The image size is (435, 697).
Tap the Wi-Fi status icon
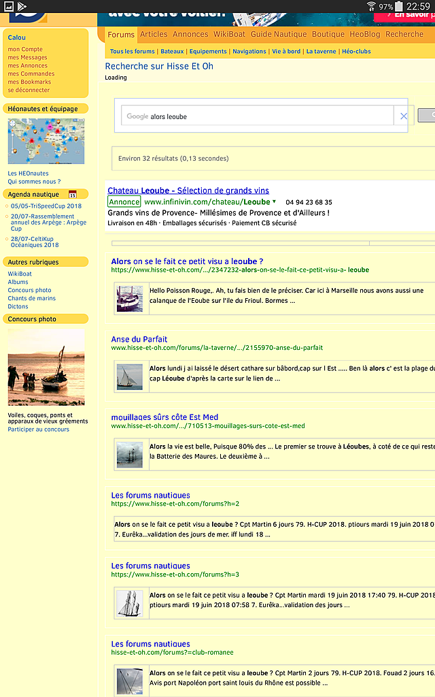[371, 6]
